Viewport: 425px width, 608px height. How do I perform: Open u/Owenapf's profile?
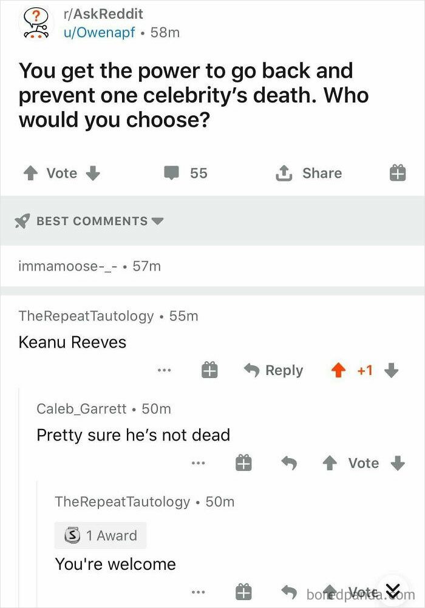point(96,33)
